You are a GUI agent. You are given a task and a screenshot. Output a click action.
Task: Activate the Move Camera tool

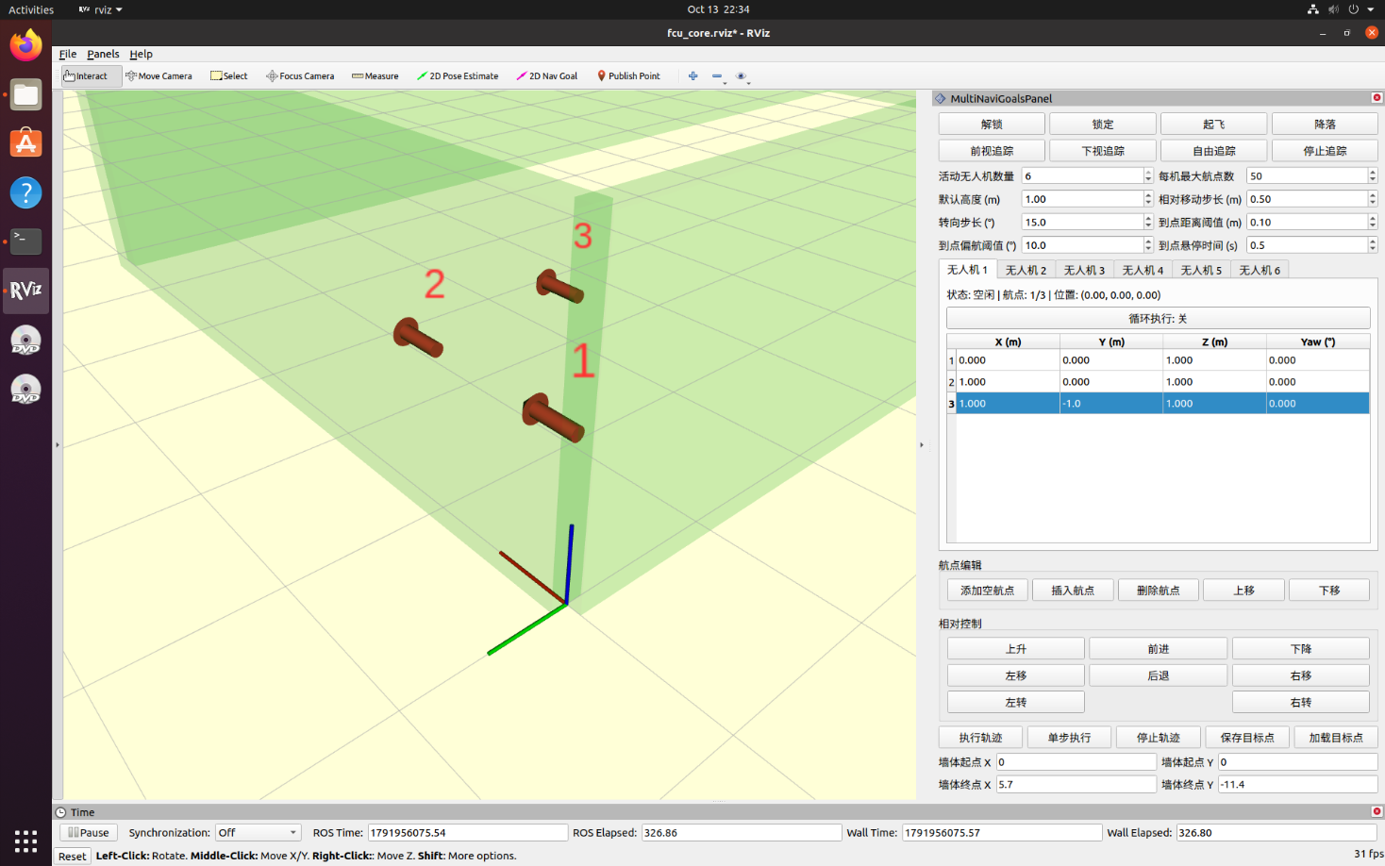pyautogui.click(x=159, y=76)
